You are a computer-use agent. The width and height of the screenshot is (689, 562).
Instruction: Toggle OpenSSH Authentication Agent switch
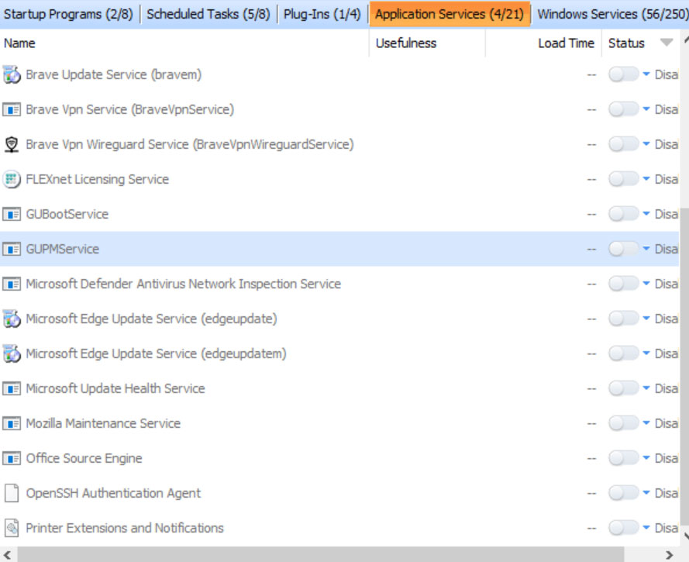click(624, 493)
